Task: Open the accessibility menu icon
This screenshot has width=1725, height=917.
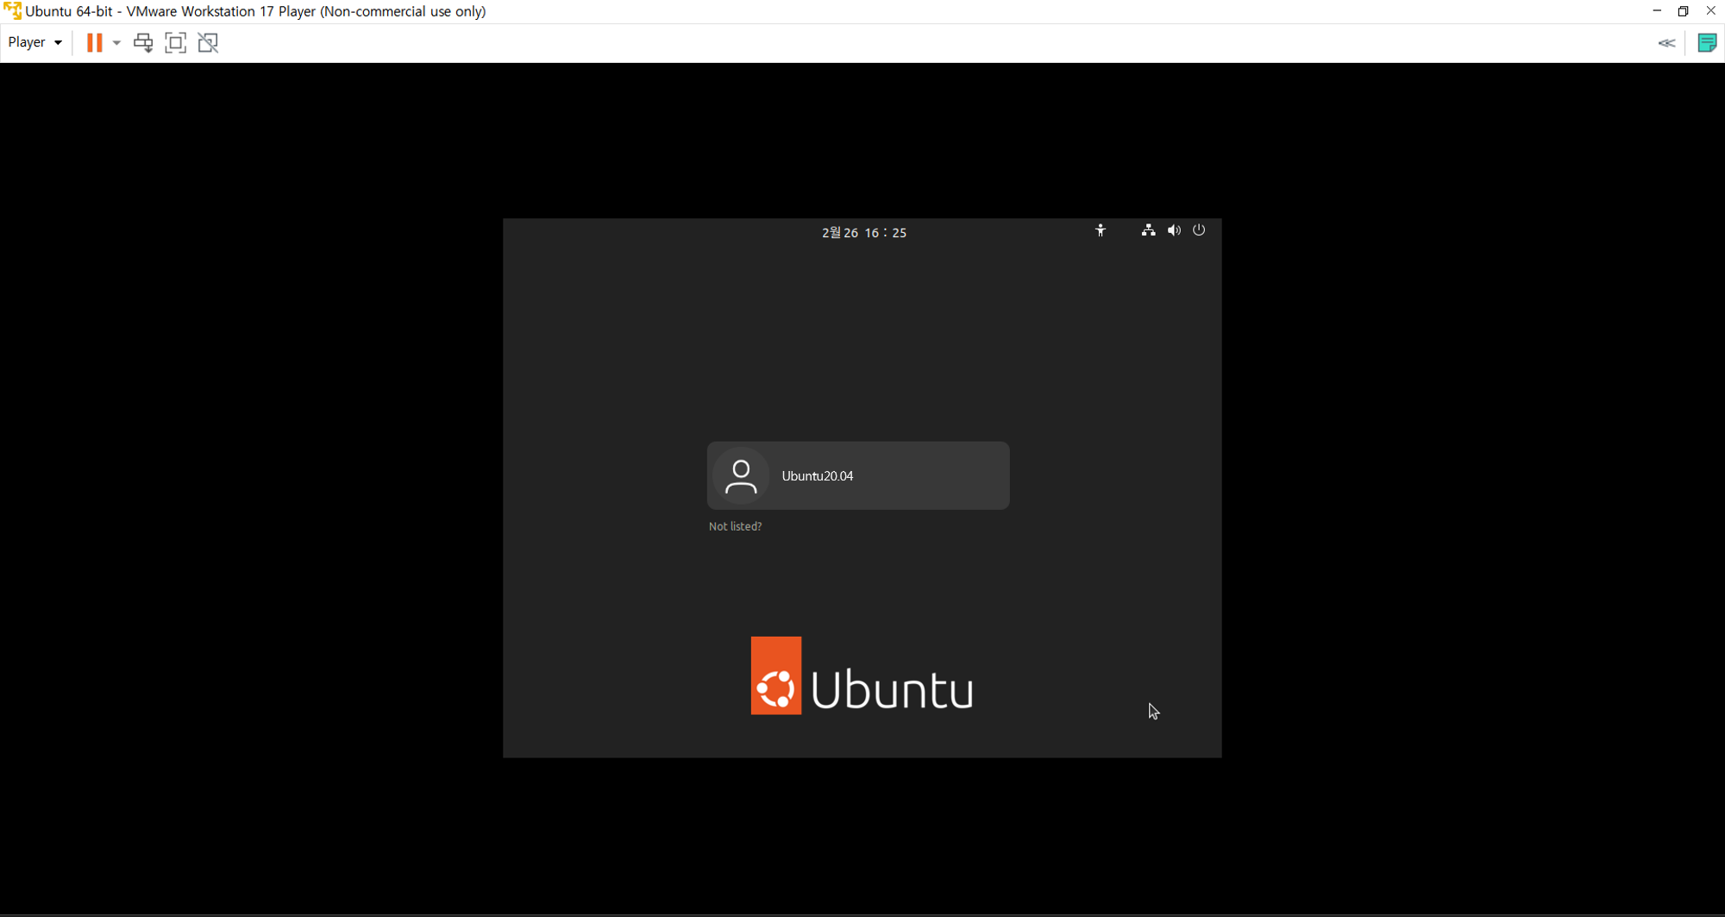Action: coord(1101,230)
